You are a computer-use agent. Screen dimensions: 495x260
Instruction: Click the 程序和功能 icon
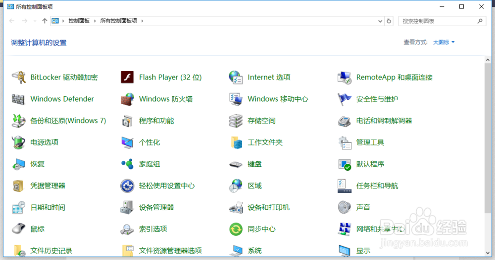pyautogui.click(x=127, y=120)
